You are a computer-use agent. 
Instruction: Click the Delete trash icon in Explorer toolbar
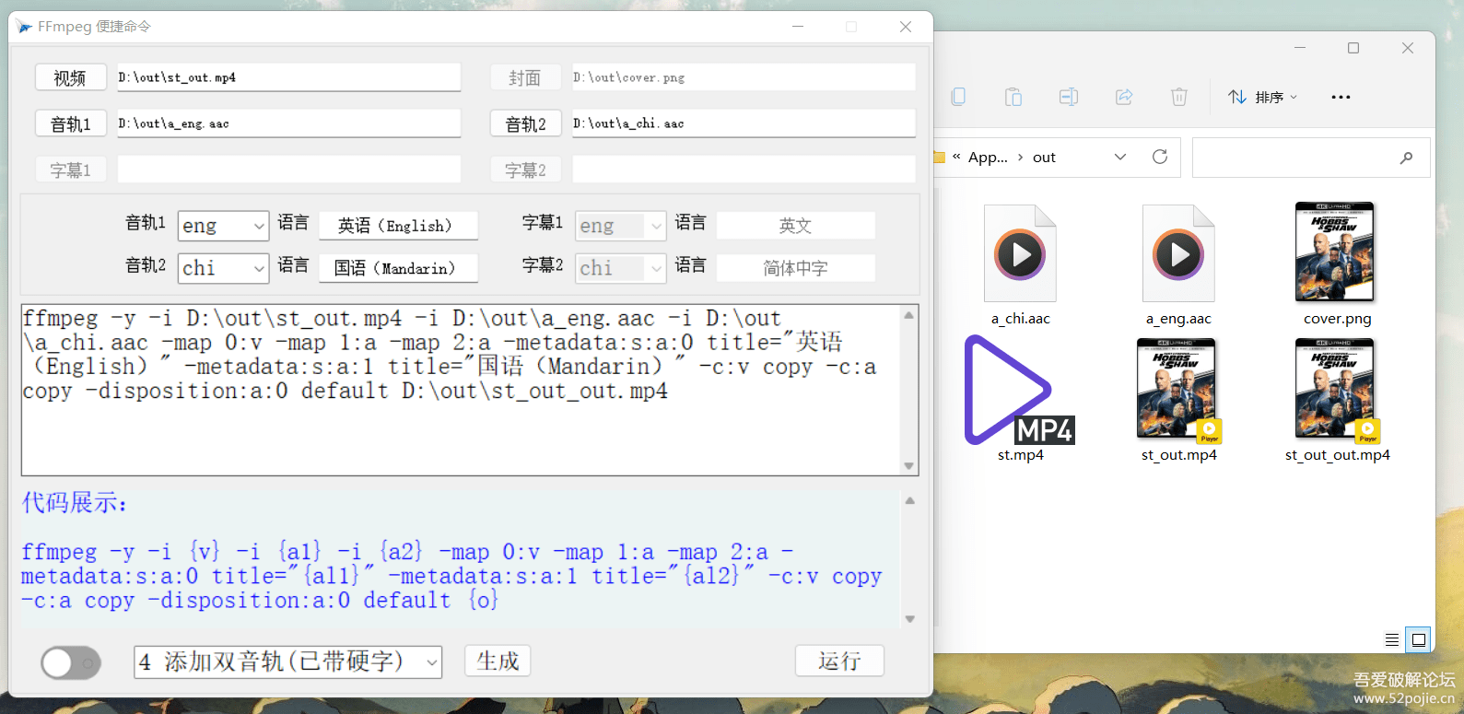click(1179, 97)
